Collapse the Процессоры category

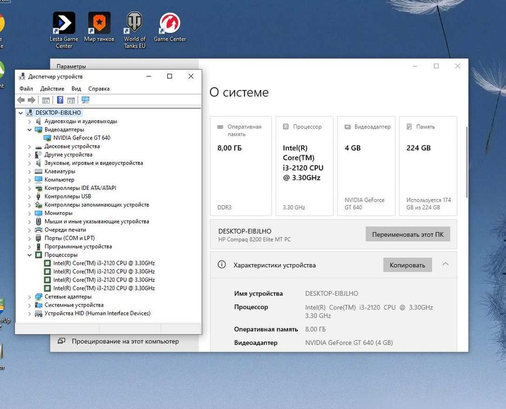(x=29, y=255)
